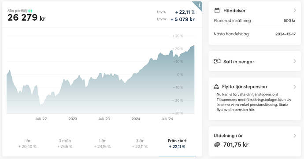Click the Flytta tjänstepension description text
Screen dimensions: 304x159
(x=254, y=102)
